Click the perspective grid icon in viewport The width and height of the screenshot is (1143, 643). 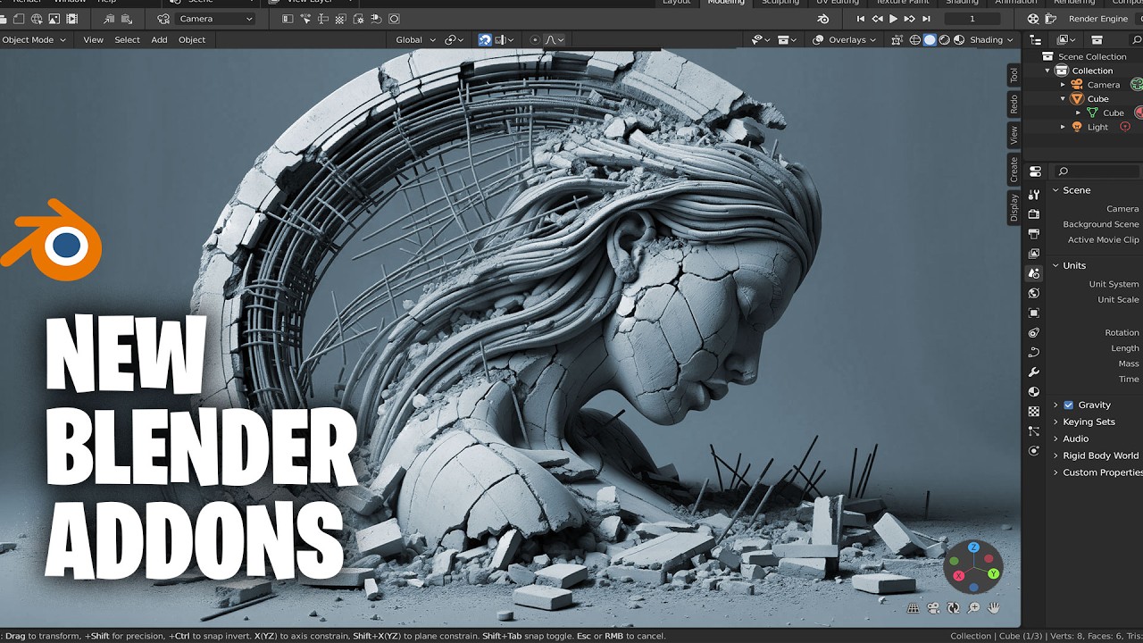point(914,608)
